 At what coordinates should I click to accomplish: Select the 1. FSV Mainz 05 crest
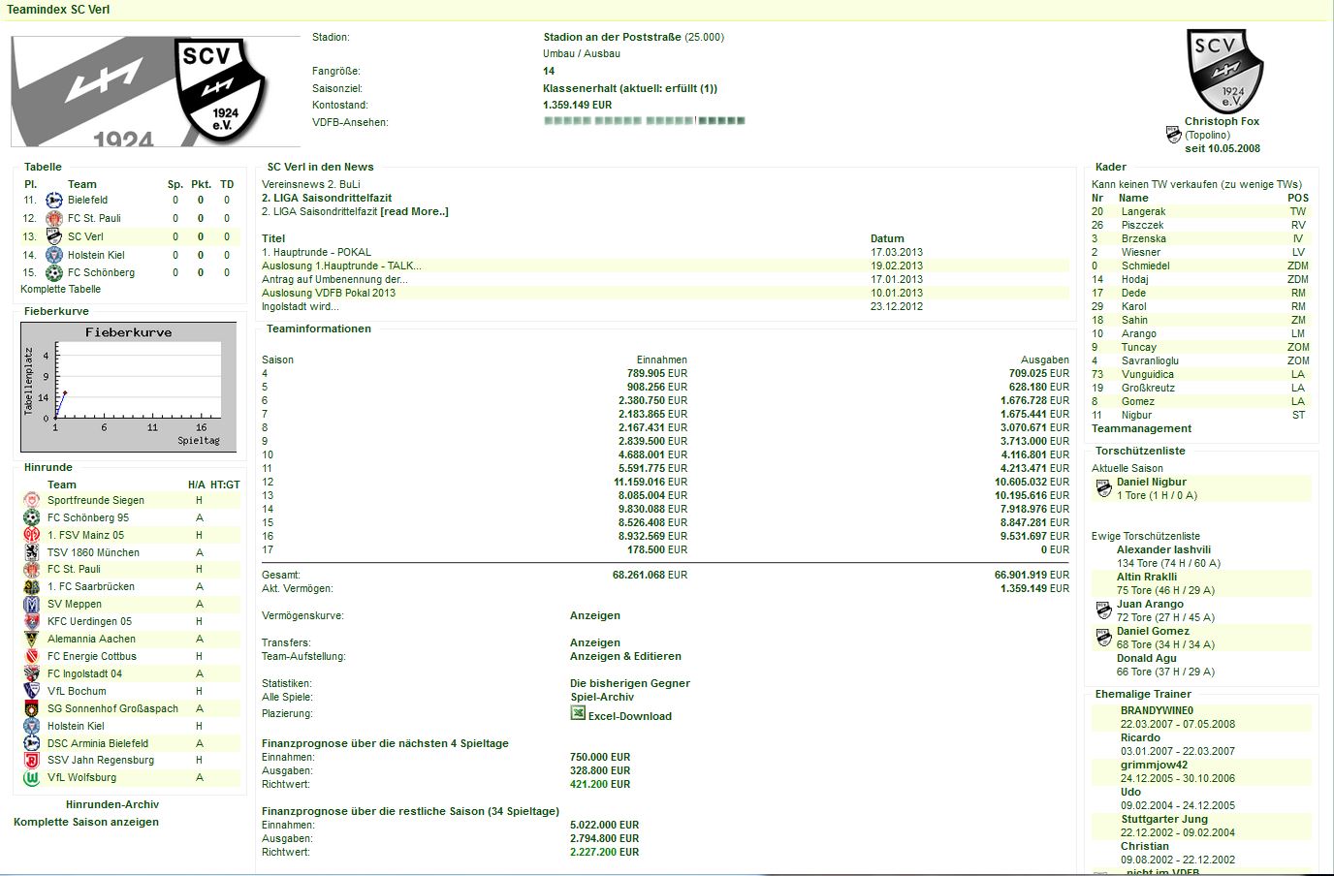click(31, 536)
